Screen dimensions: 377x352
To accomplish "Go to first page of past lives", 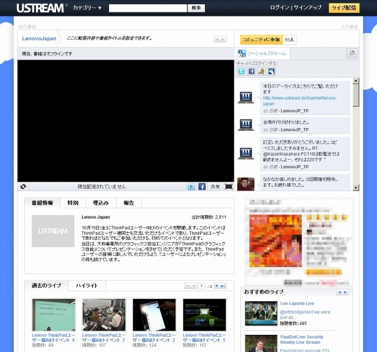I will [x=187, y=286].
